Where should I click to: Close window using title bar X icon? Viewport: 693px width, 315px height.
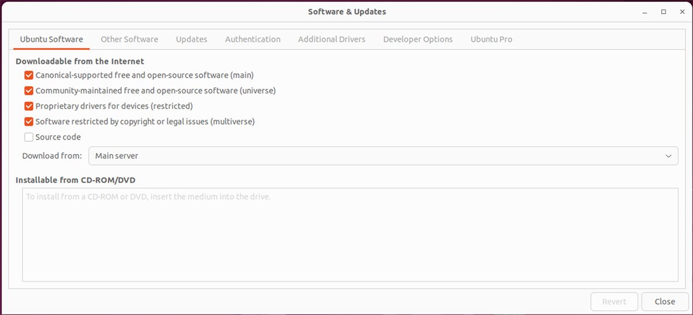coord(682,12)
